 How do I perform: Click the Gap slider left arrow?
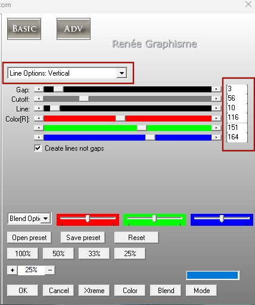tap(39, 89)
